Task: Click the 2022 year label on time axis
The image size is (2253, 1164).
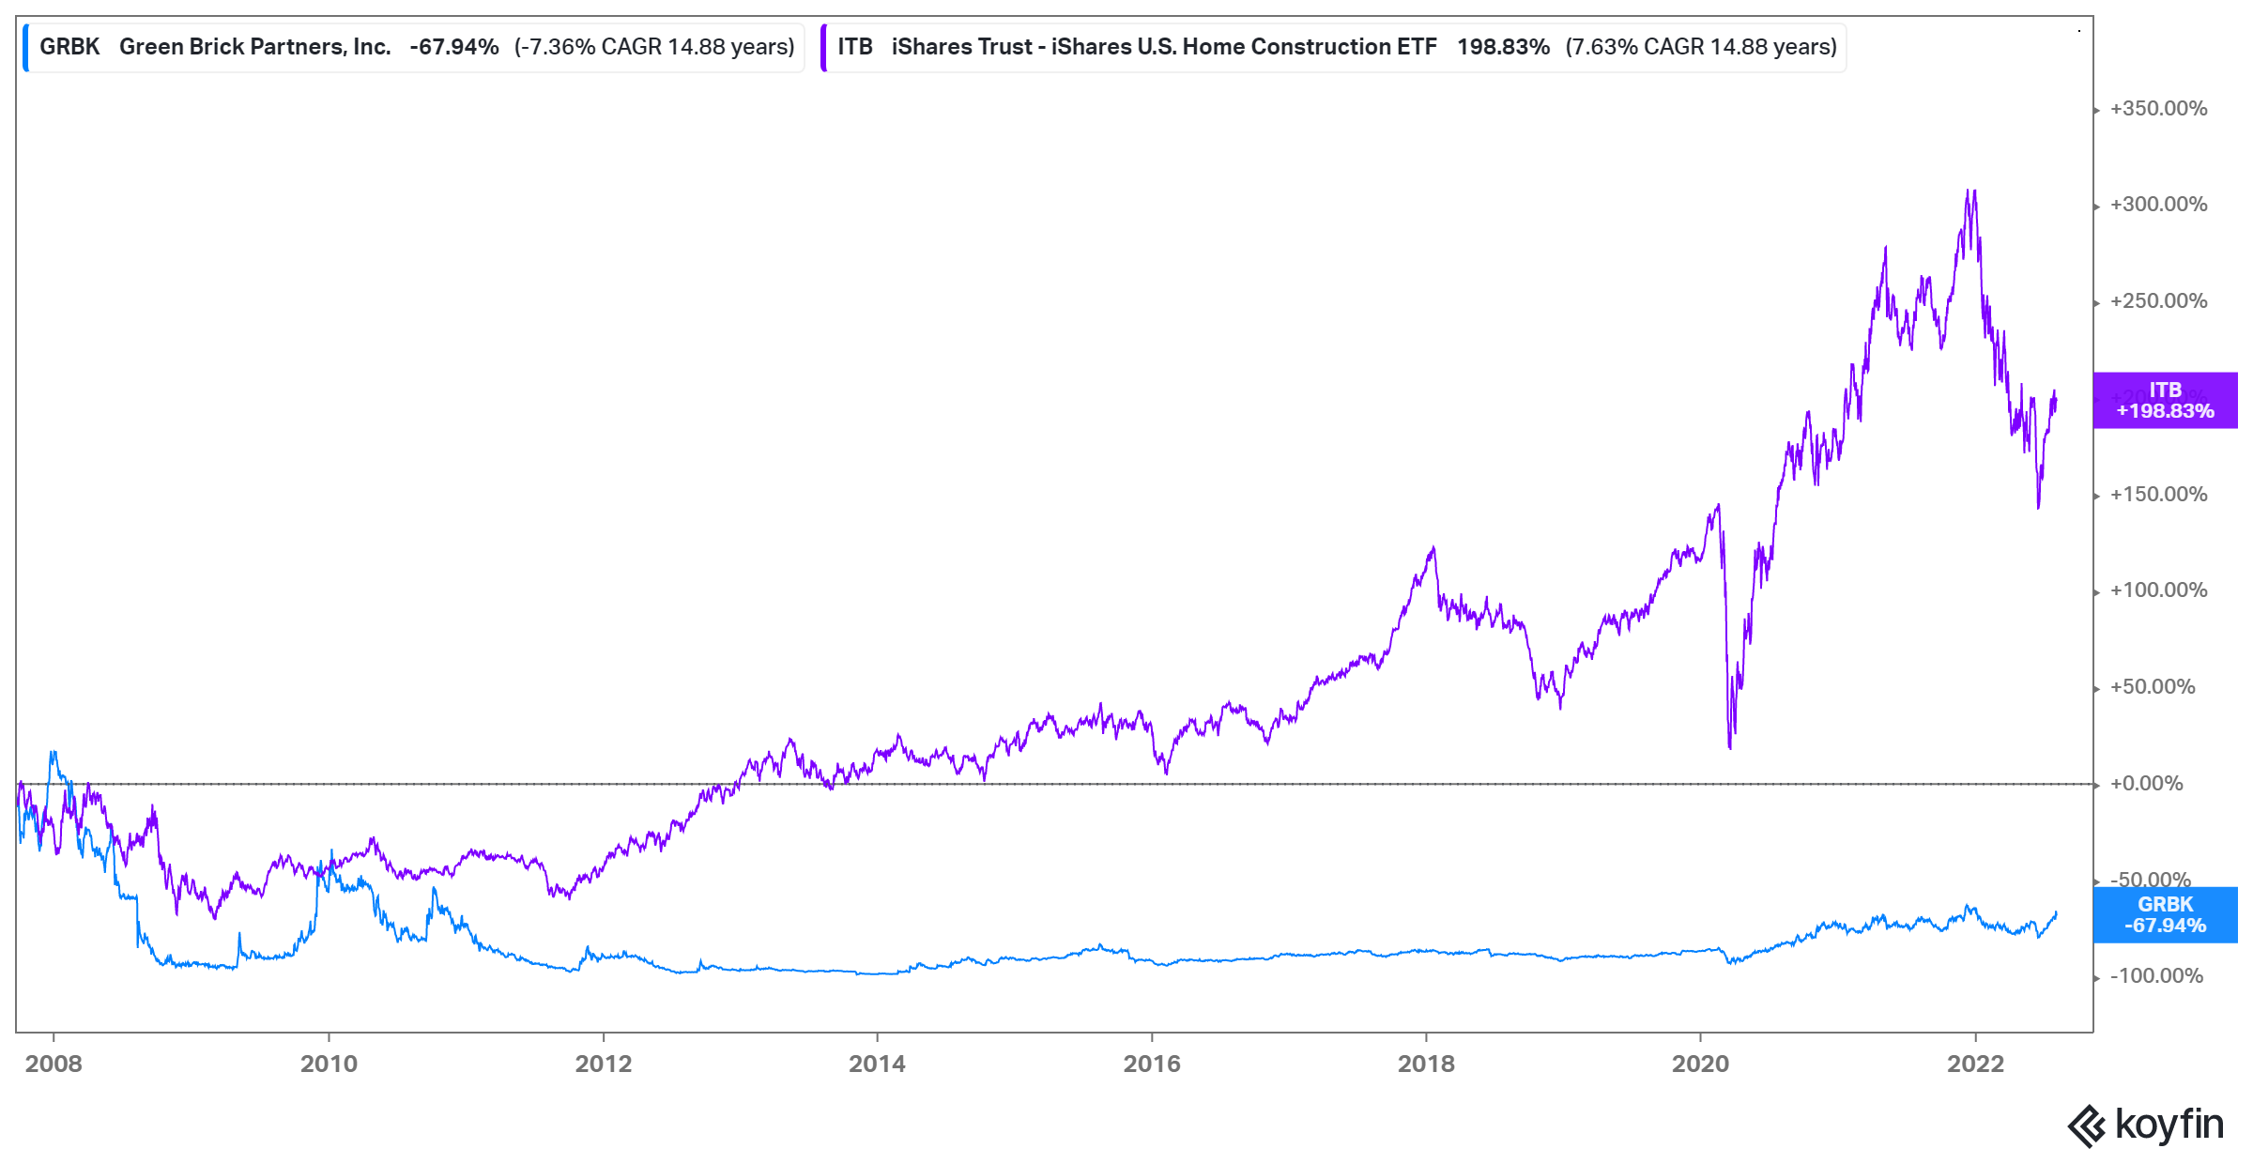Action: pyautogui.click(x=1975, y=1064)
